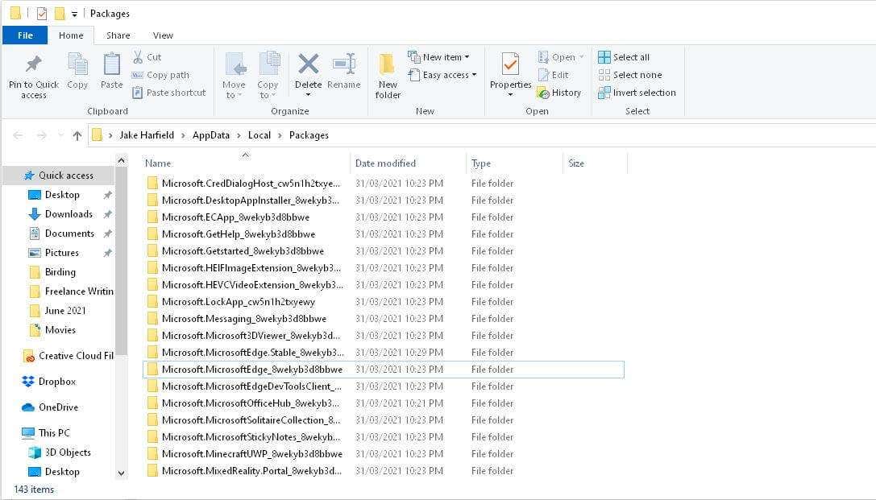Invert selection of items
This screenshot has height=500, width=876.
point(637,93)
